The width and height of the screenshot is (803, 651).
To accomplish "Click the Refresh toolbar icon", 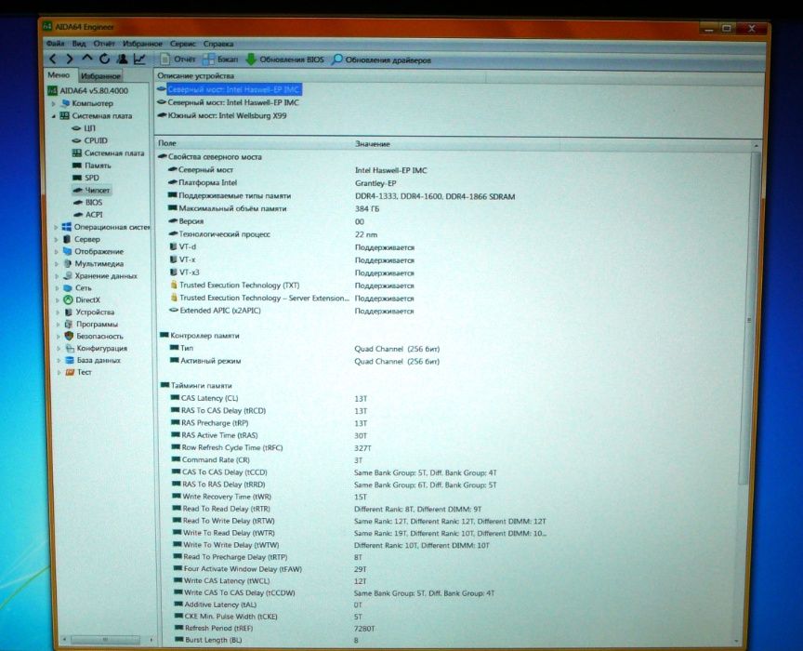I will click(104, 59).
